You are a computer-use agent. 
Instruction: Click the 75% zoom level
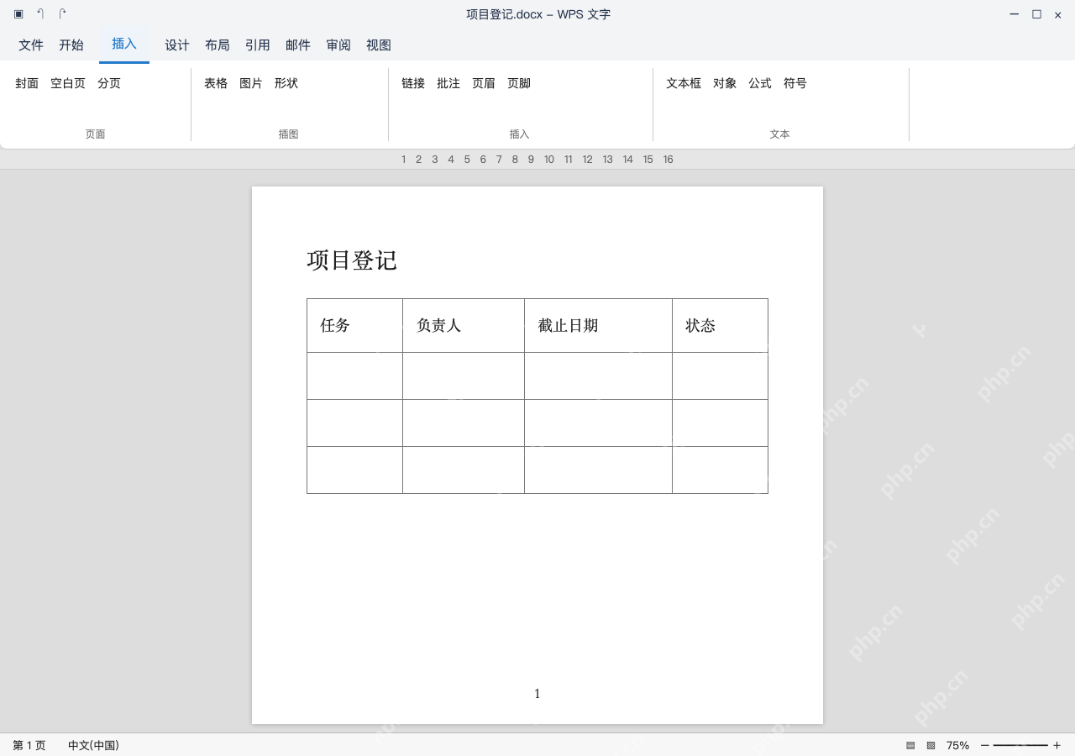pos(957,745)
